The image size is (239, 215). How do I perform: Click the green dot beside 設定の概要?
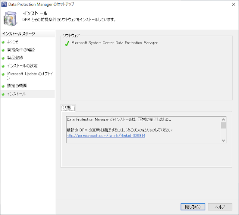(3, 86)
